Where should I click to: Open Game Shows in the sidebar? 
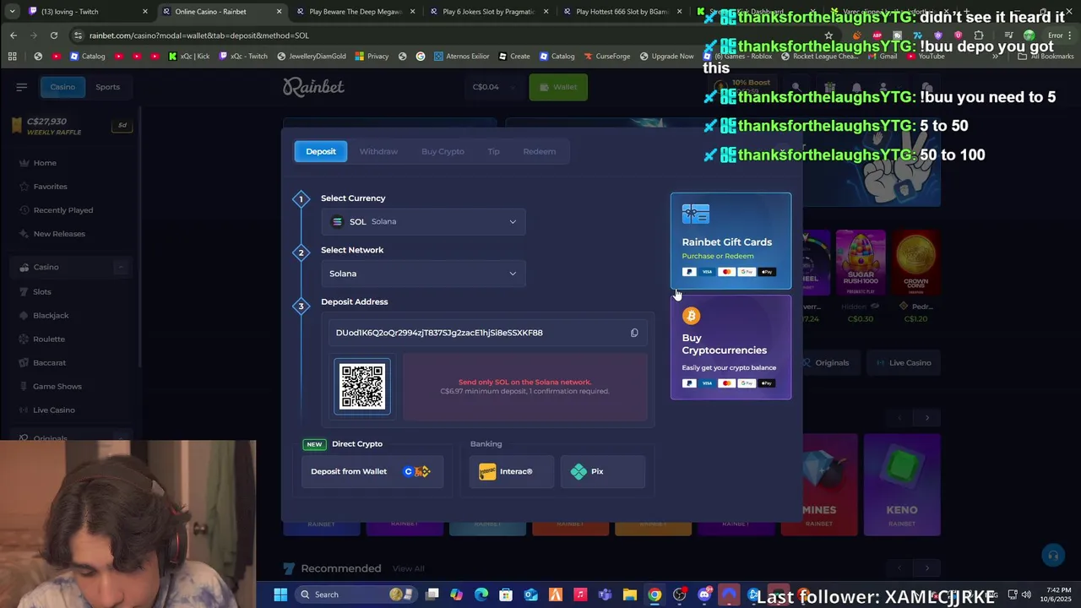pos(57,386)
